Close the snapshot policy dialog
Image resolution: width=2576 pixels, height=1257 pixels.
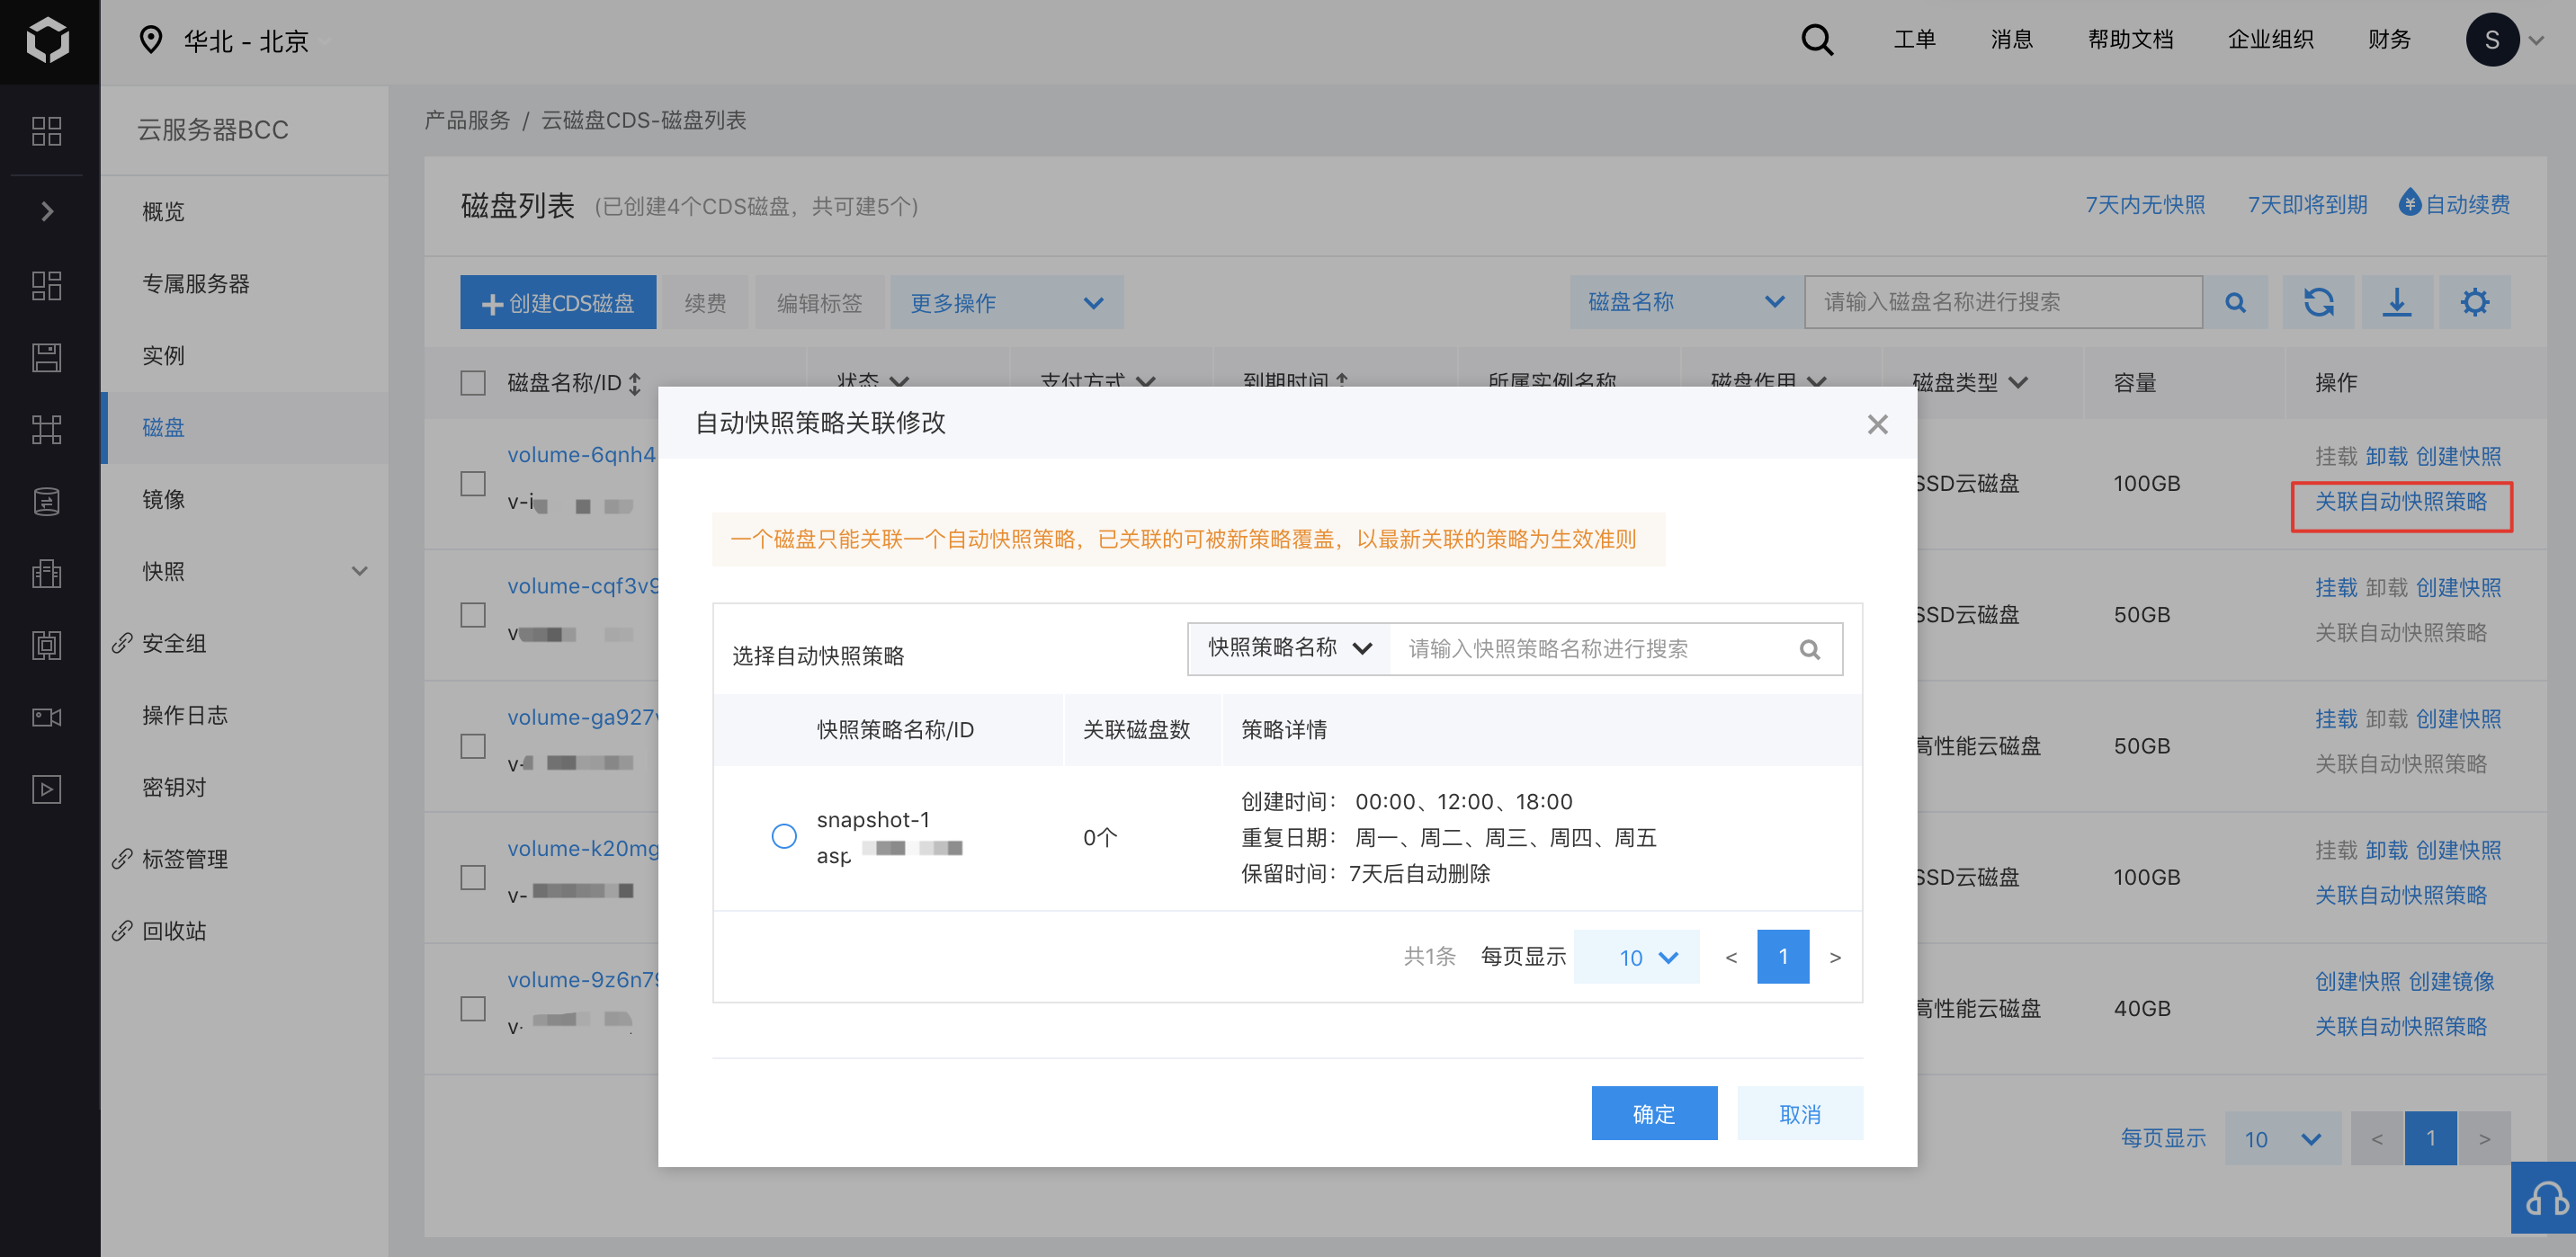1877,424
